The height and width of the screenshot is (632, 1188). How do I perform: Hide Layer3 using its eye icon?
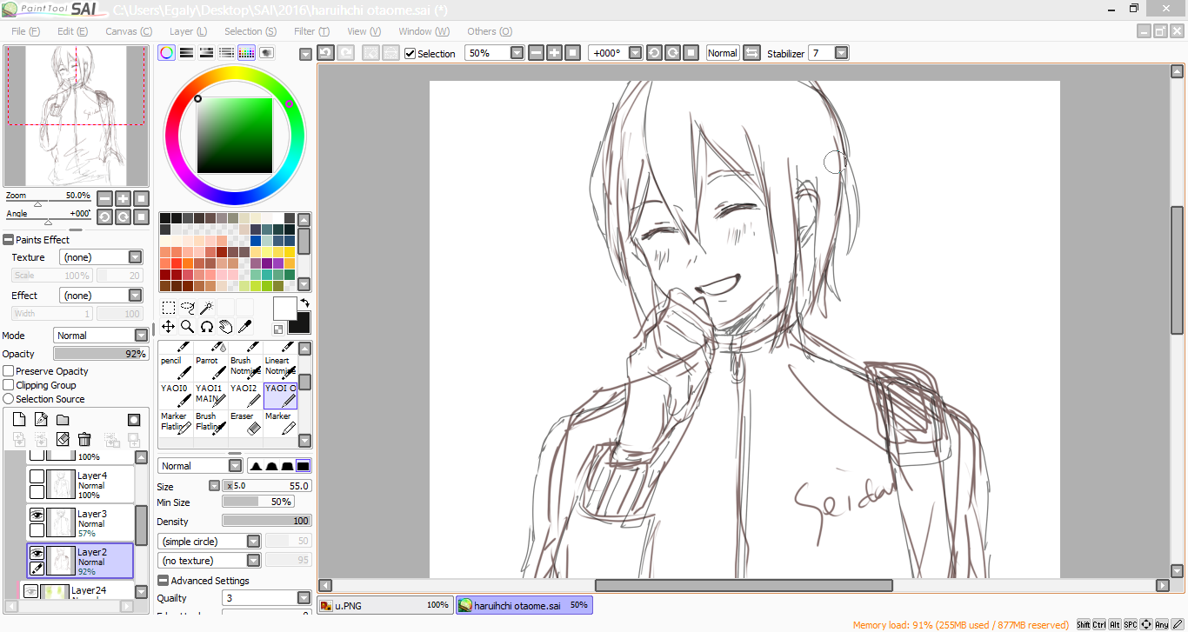pyautogui.click(x=37, y=515)
